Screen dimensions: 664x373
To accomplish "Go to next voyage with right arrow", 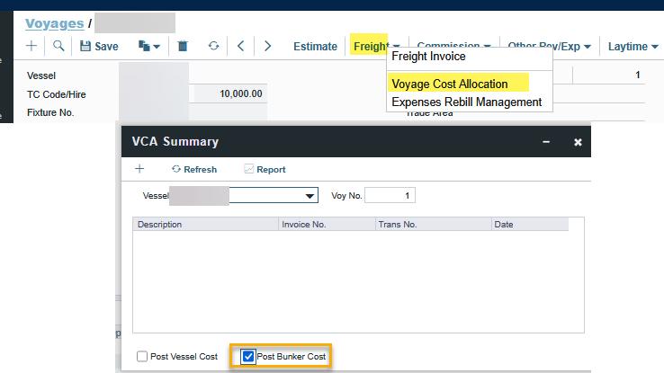I will tap(267, 46).
